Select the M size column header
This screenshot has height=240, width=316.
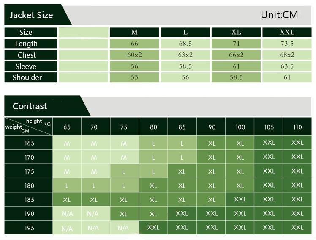(134, 32)
